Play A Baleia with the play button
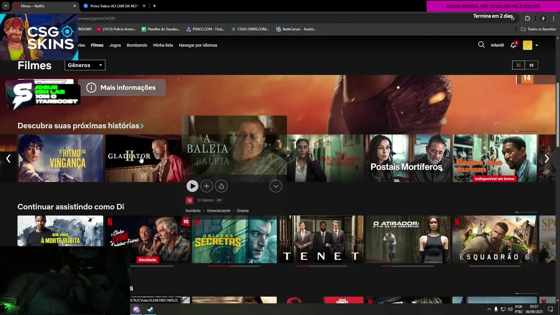Image resolution: width=560 pixels, height=315 pixels. (x=192, y=186)
